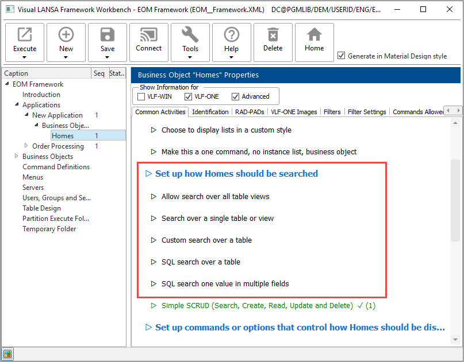The height and width of the screenshot is (362, 464).
Task: Toggle Generate in Material Design style checkbox
Action: (342, 56)
